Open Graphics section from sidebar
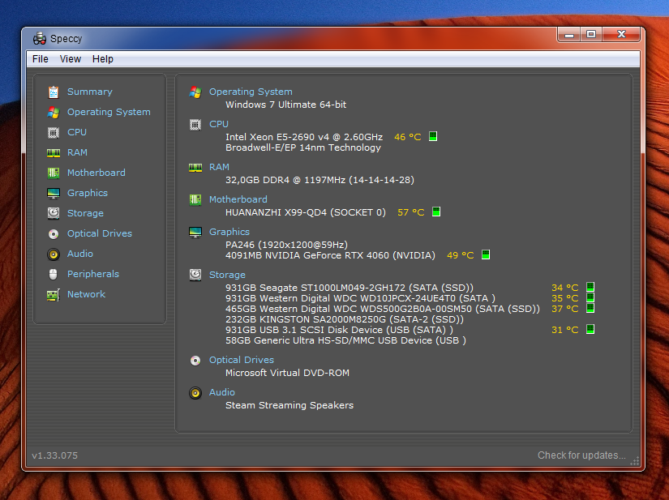The image size is (669, 500). (x=88, y=193)
